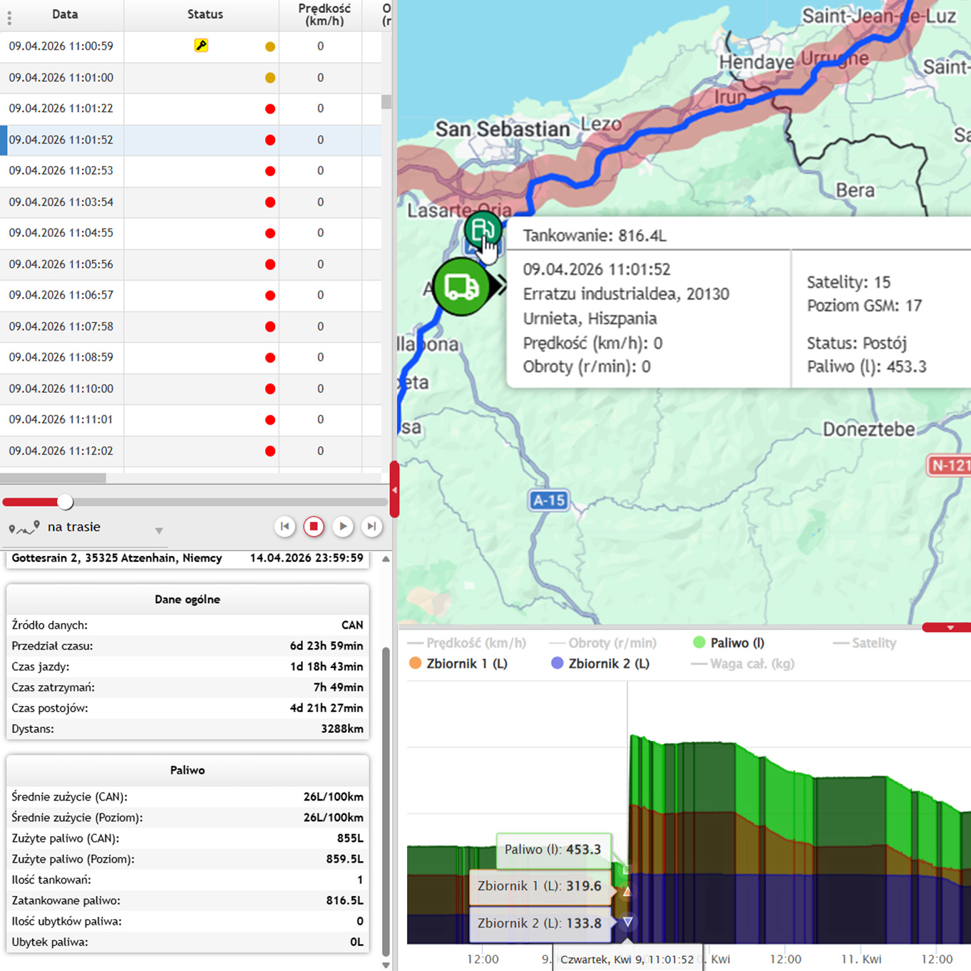Select the 09.04.2026 11:10:00 row
This screenshot has width=971, height=971.
tap(190, 389)
